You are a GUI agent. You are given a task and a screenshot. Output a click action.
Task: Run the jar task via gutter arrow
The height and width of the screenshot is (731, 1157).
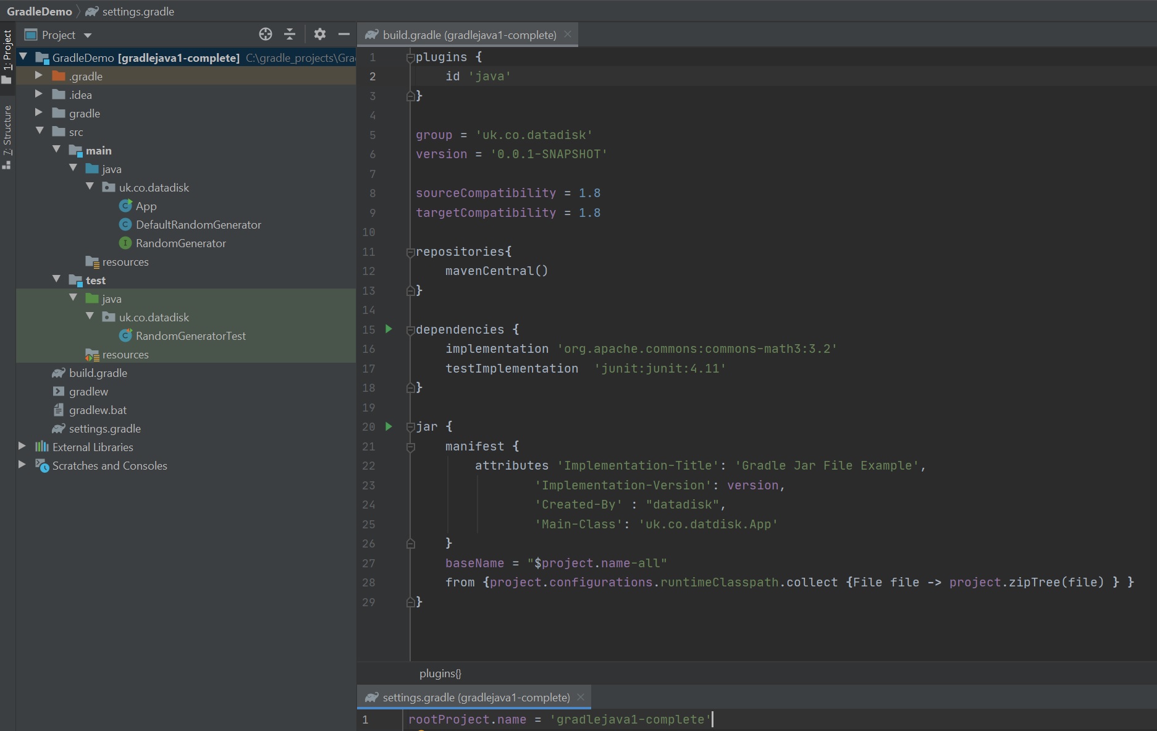(x=389, y=426)
